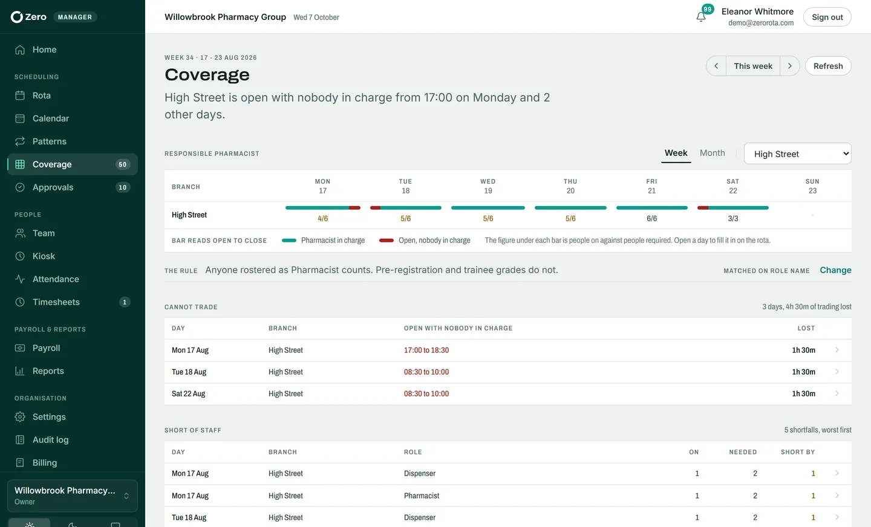Open the Rota page icon
The height and width of the screenshot is (527, 871).
click(20, 95)
